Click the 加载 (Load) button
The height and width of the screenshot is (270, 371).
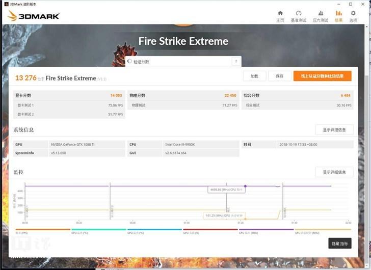[x=254, y=76]
